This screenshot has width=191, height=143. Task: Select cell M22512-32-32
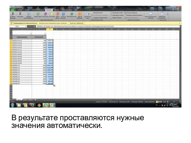[x=22, y=41]
